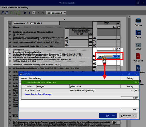146x127 pixels.
Task: Click the page number field
Action: coord(34,13)
